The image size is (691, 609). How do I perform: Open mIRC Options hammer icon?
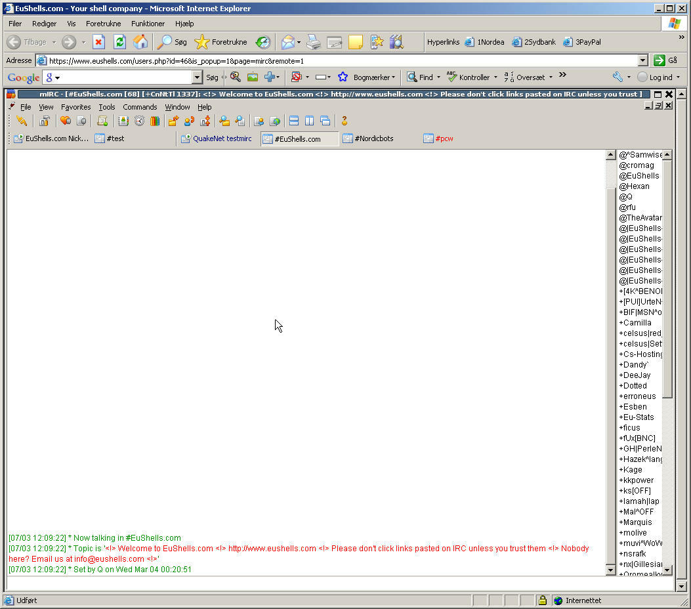[x=44, y=121]
